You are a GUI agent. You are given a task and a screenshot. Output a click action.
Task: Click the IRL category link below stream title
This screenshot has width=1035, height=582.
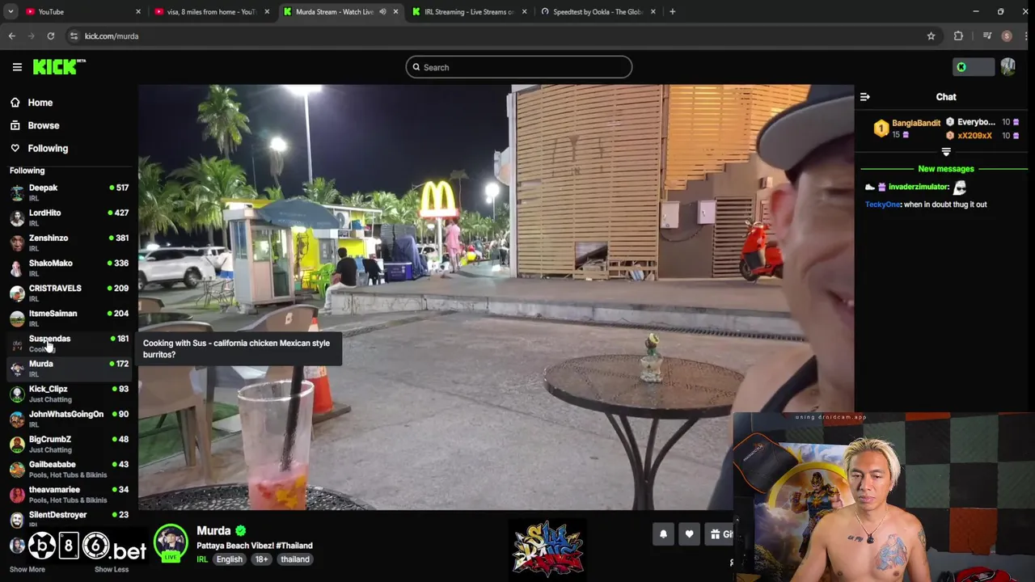(x=202, y=559)
